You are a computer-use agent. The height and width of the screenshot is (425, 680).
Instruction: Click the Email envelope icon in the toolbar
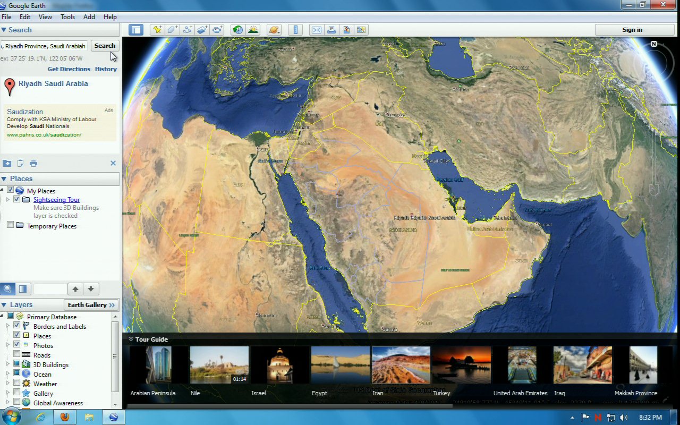pyautogui.click(x=317, y=30)
